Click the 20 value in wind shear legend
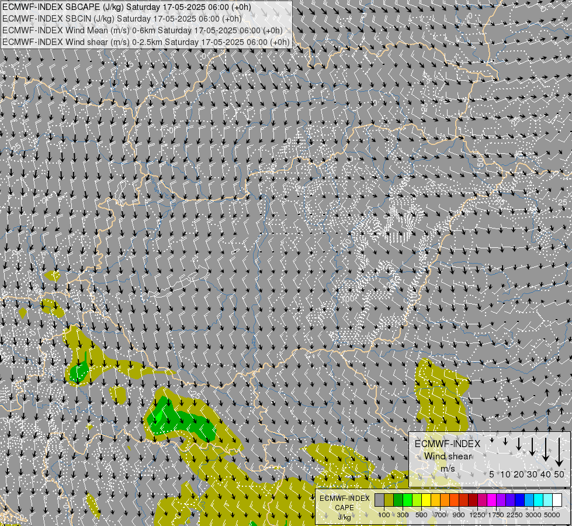Image resolution: width=572 pixels, height=526 pixels. (x=519, y=474)
